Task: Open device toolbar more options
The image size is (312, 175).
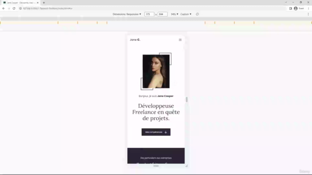Action: point(308,14)
